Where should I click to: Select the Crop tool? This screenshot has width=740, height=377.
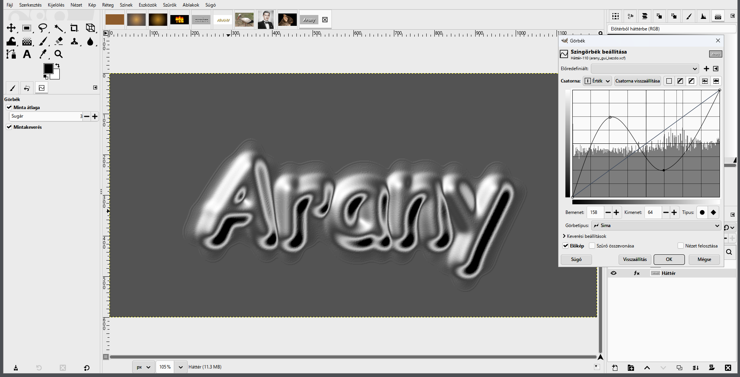coord(74,28)
